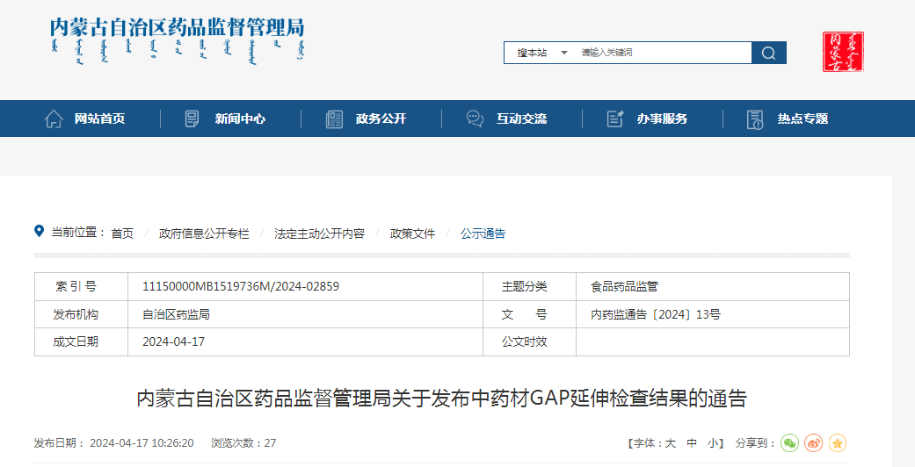
Task: Open 热点专题 navigation item
Action: (802, 119)
